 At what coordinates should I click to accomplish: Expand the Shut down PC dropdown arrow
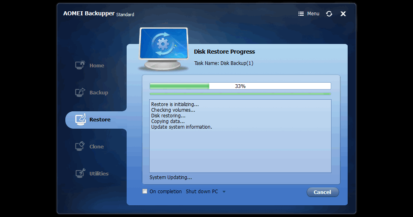(x=224, y=192)
